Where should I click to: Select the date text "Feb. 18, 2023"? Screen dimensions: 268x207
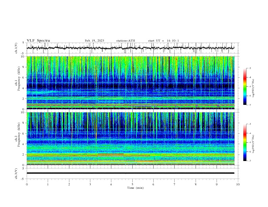94,41
